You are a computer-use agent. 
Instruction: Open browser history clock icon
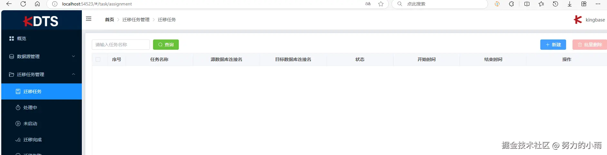[555, 4]
